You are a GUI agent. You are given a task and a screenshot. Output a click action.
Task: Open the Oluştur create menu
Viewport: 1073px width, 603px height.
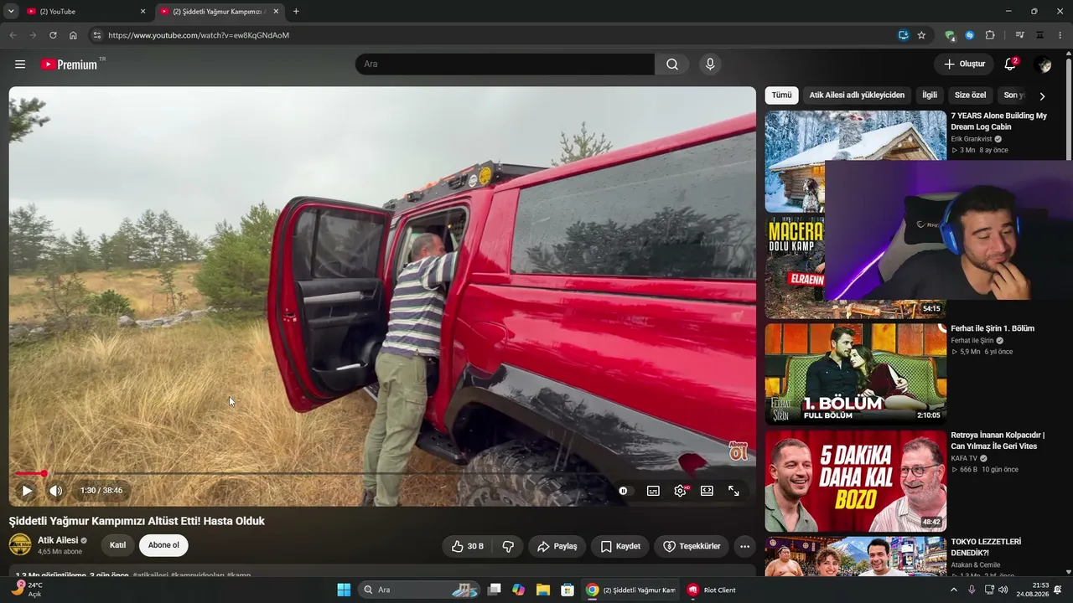coord(964,64)
